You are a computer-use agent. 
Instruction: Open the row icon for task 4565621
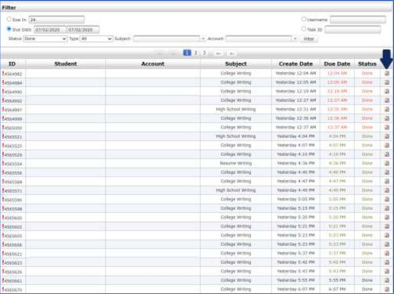[x=387, y=253]
